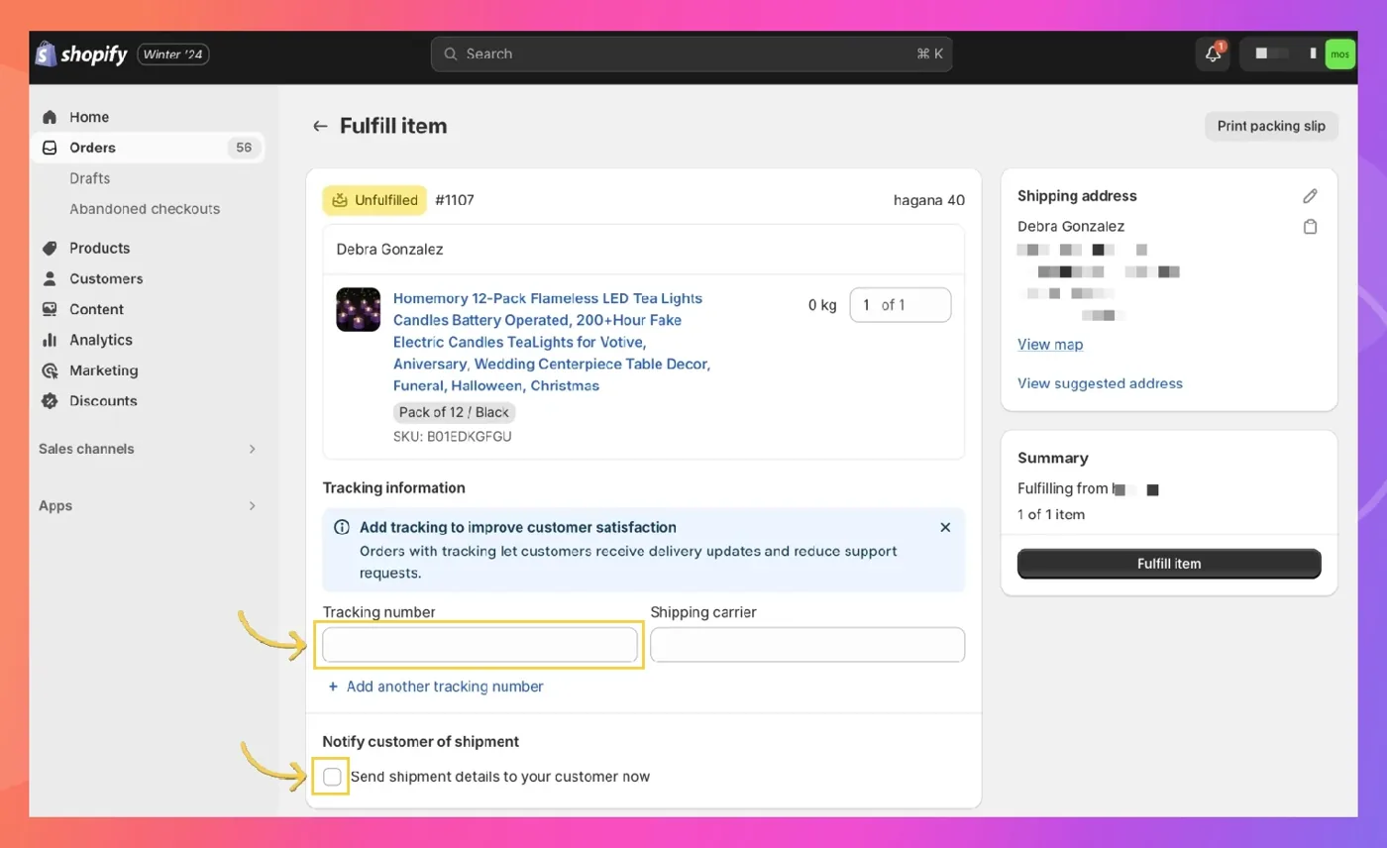Click the Customers person icon
The image size is (1387, 848).
50,278
